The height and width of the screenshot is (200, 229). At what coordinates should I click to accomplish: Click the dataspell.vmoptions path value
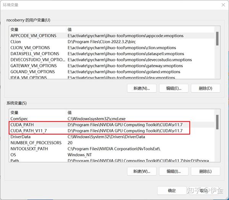pos(126,54)
